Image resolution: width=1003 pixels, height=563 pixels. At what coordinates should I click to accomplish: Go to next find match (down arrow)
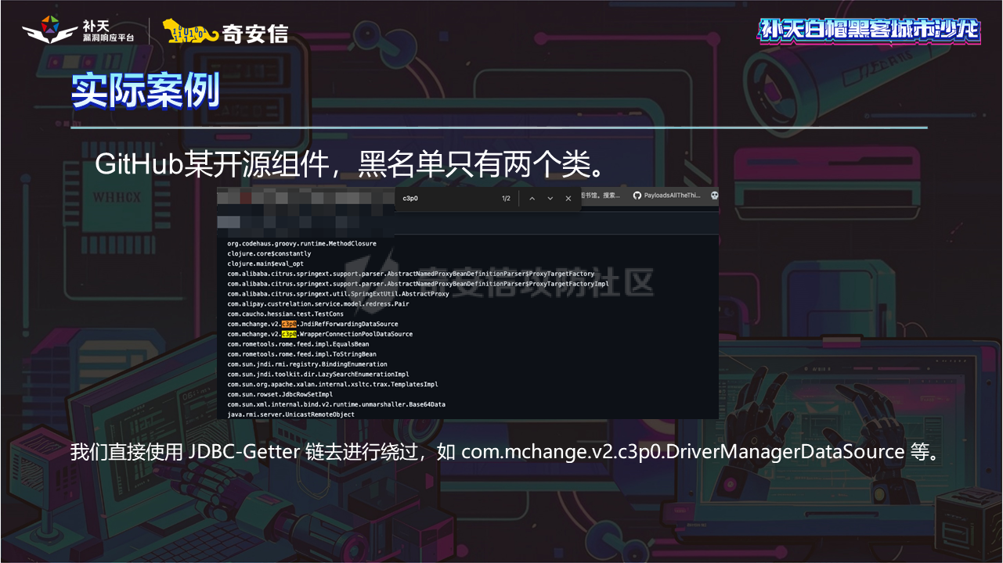coord(550,199)
